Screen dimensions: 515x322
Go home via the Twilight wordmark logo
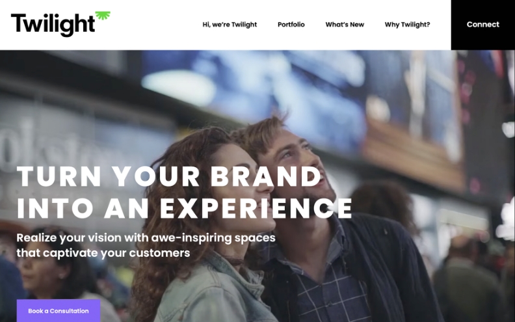[x=53, y=25]
